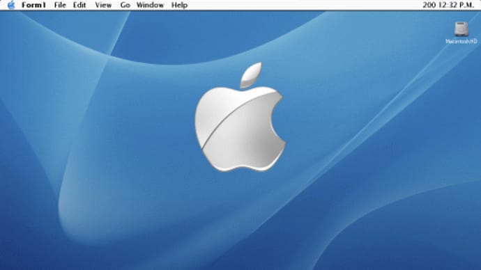Click the 200 number beside the clock
The height and width of the screenshot is (270, 481).
click(429, 5)
